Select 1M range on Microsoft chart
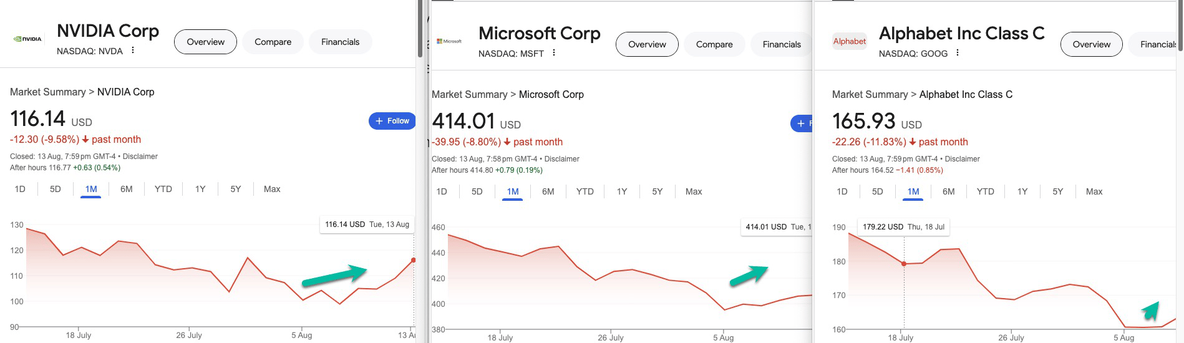Screen dimensions: 1184x343 pyautogui.click(x=513, y=191)
